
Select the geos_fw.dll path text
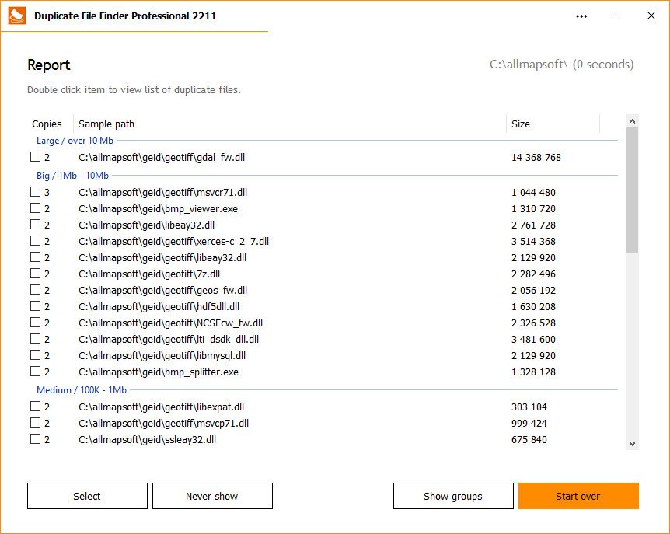[x=162, y=290]
